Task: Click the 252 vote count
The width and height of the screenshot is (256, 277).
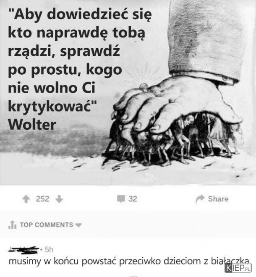Action: click(42, 199)
